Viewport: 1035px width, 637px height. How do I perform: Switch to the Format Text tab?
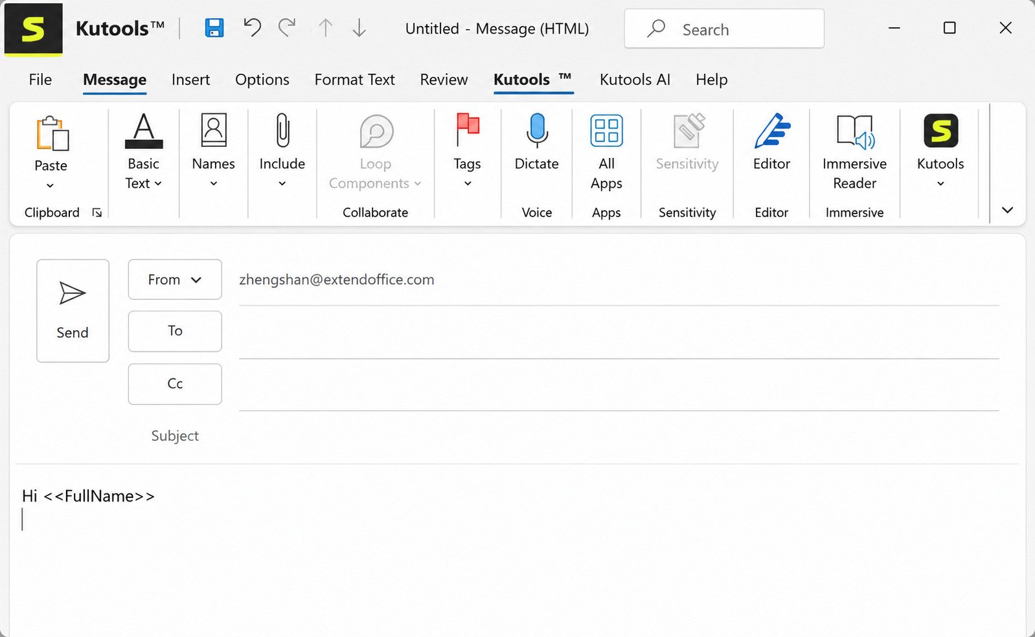354,80
